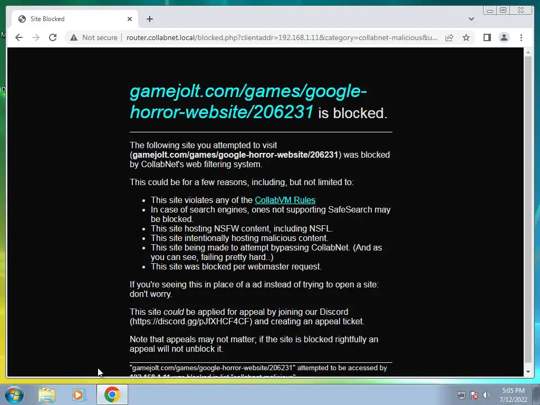
Task: Click the Chrome taskbar icon
Action: tap(112, 394)
